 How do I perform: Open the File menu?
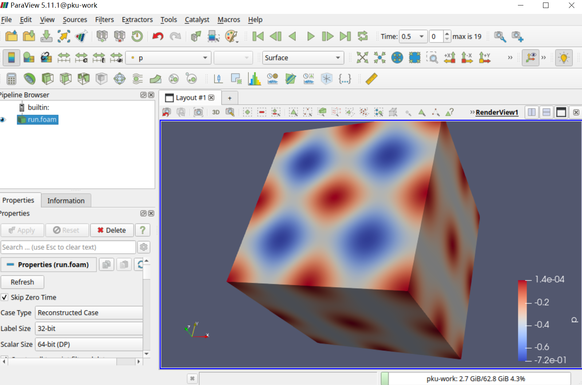coord(6,20)
